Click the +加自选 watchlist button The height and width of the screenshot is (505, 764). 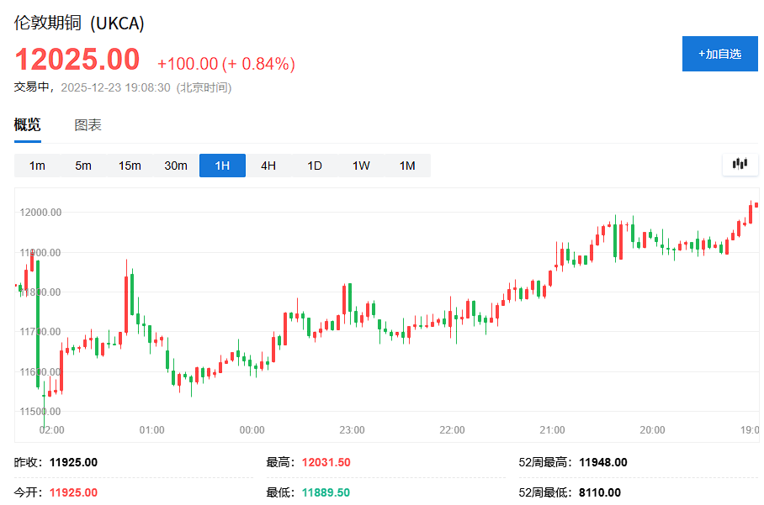coord(719,53)
